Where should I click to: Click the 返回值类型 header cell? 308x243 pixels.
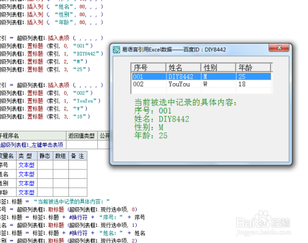82,136
